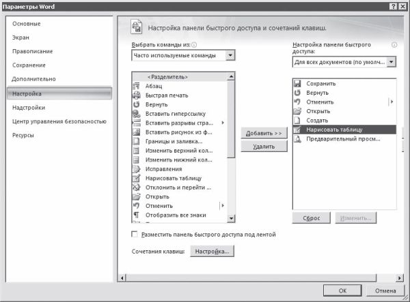Open the Дополнительно category
The image size is (410, 302).
tap(33, 79)
